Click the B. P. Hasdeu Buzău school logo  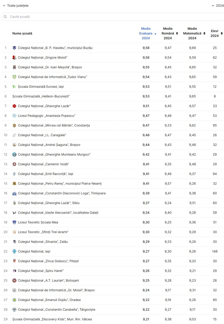14,48
